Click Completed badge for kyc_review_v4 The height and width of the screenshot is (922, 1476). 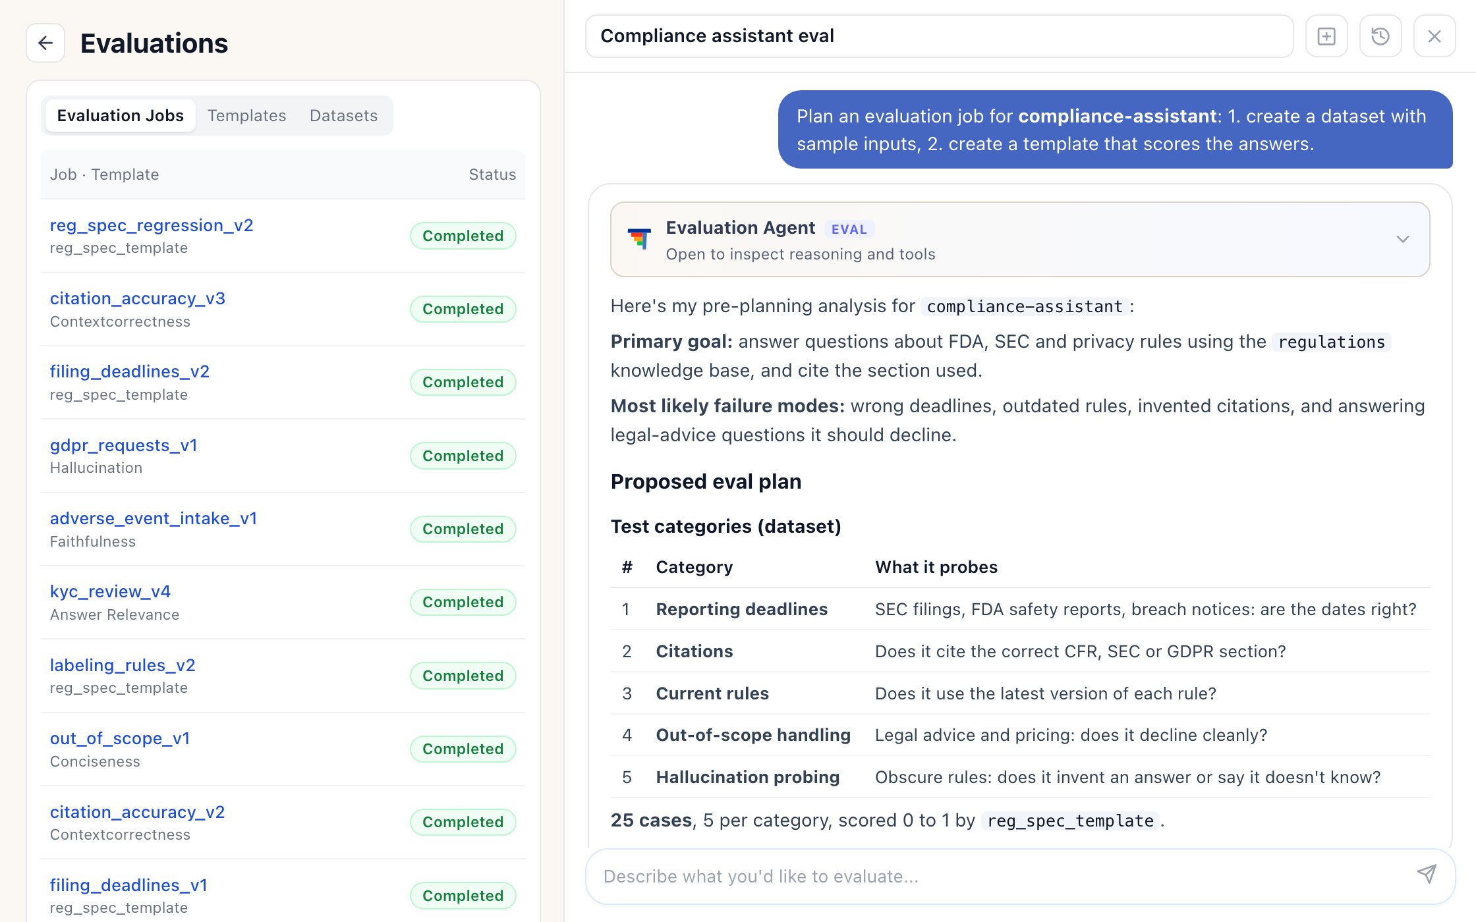point(463,602)
